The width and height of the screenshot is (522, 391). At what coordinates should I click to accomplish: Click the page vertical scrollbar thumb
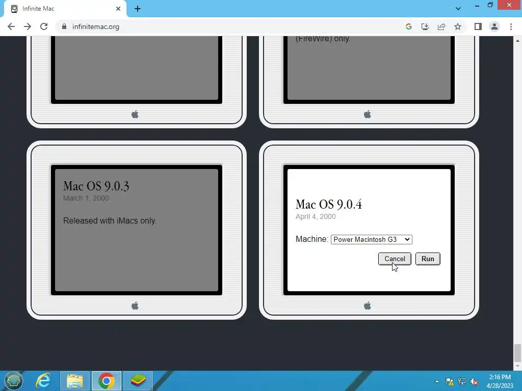click(517, 353)
